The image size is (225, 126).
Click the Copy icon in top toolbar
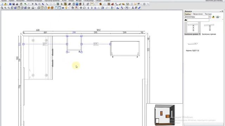click(36, 4)
